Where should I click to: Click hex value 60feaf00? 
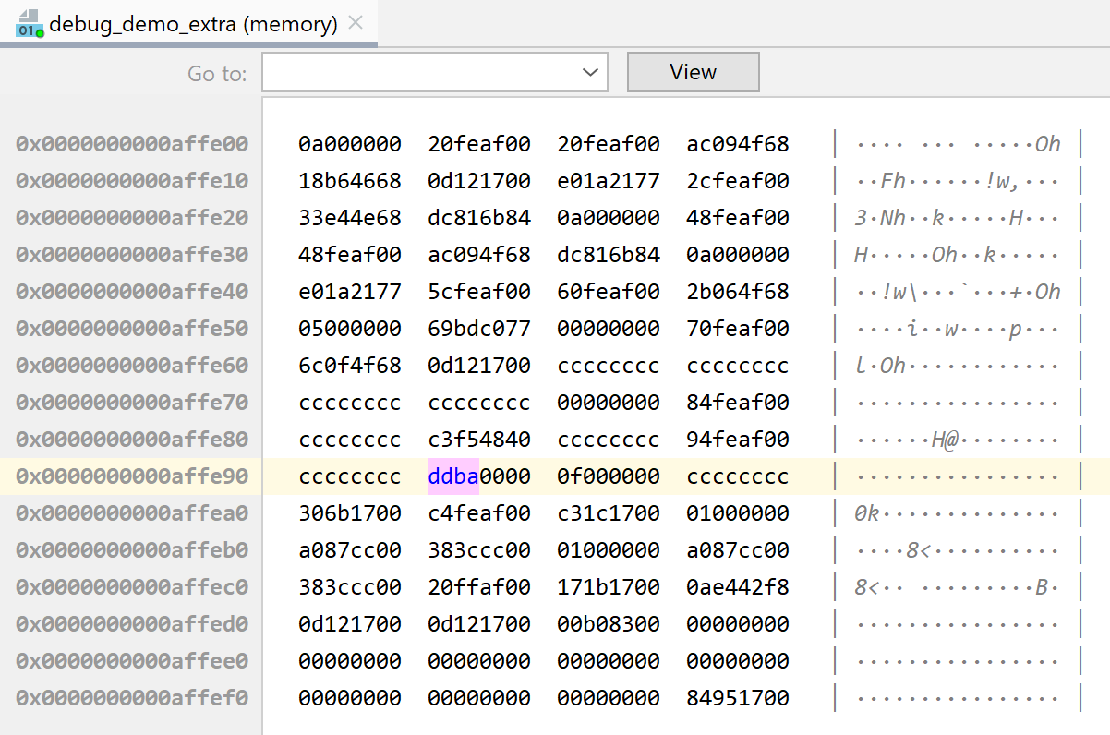click(x=609, y=292)
